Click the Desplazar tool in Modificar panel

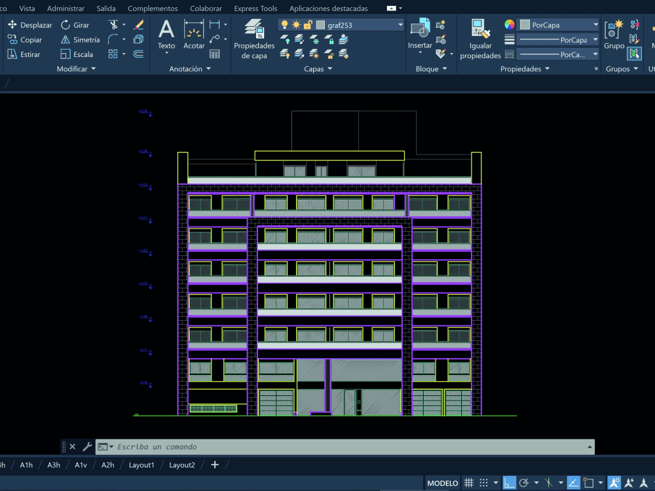[29, 24]
